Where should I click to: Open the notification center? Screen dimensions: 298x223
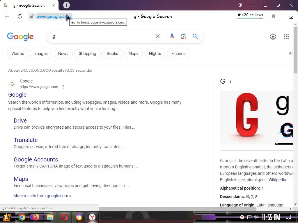point(288,217)
